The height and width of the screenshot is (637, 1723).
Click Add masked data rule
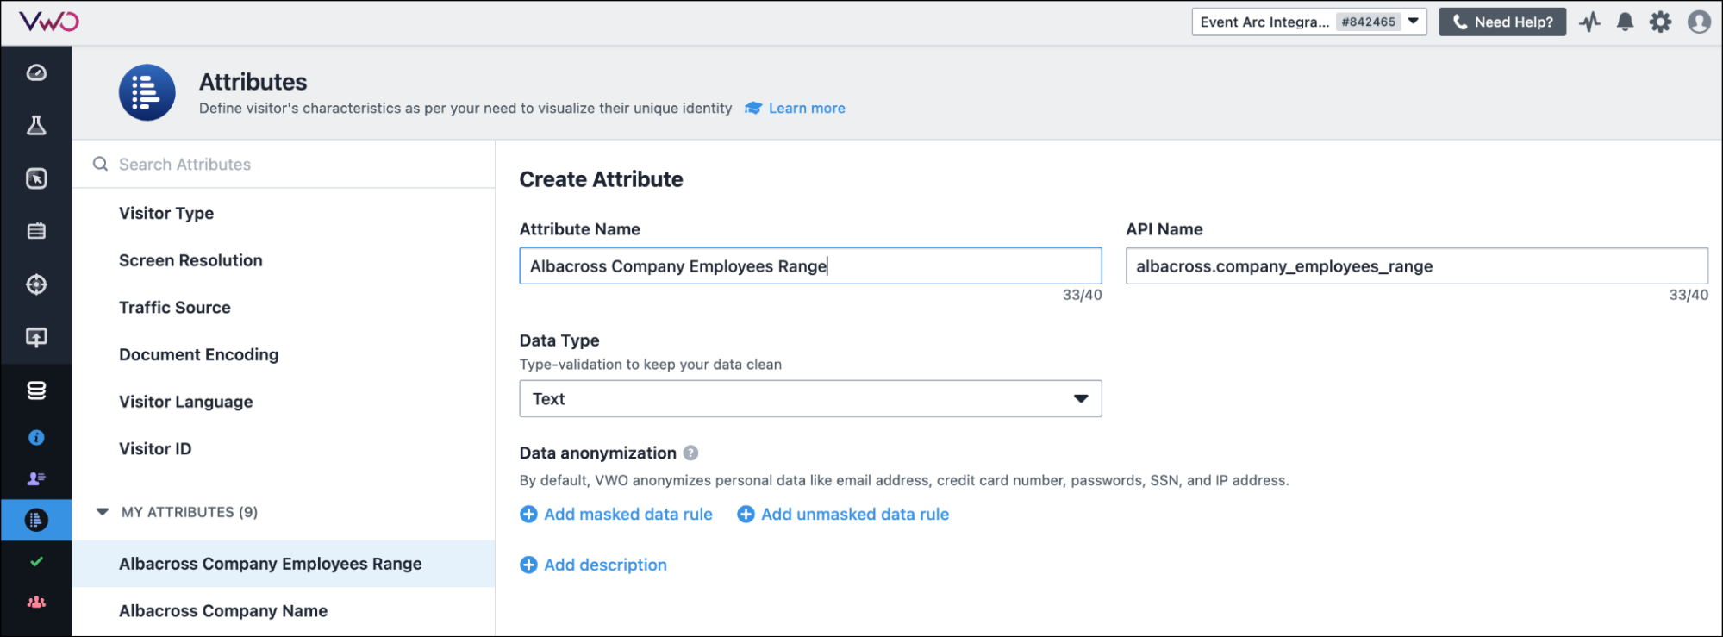(x=616, y=514)
